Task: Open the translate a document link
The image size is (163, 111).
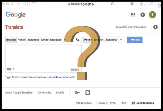Action: pyautogui.click(x=61, y=77)
